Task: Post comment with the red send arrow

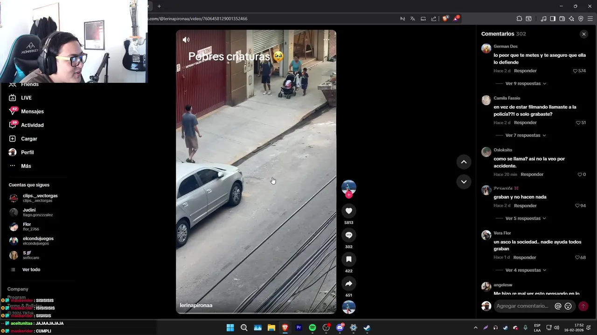Action: [583, 306]
